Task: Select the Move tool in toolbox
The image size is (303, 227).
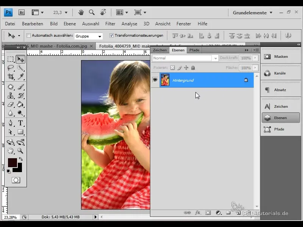Action: tap(20, 59)
